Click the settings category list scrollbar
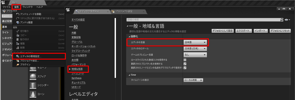295x100 pixels. click(115, 48)
